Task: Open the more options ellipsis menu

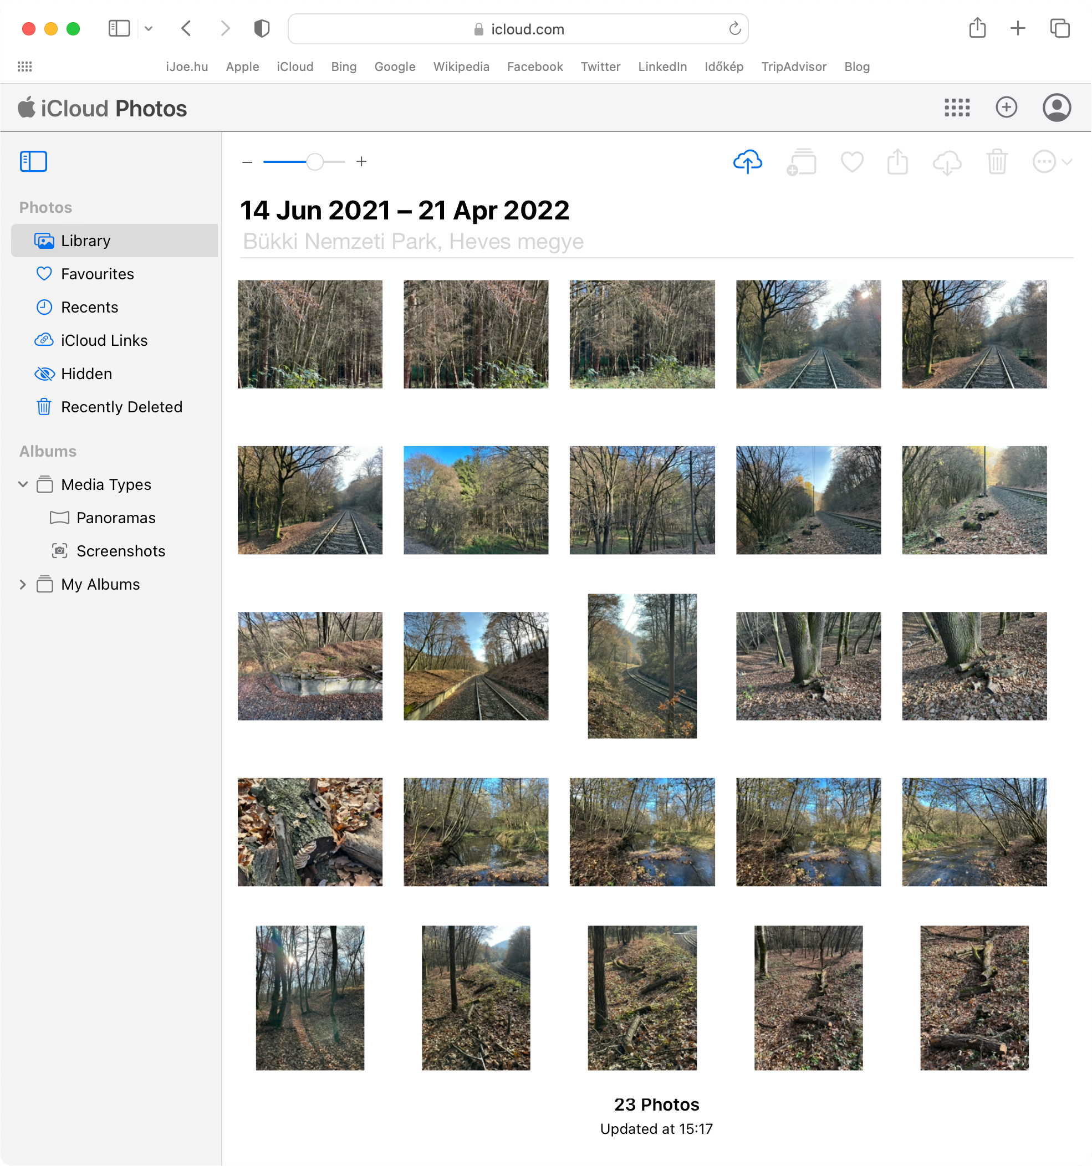Action: [1052, 161]
